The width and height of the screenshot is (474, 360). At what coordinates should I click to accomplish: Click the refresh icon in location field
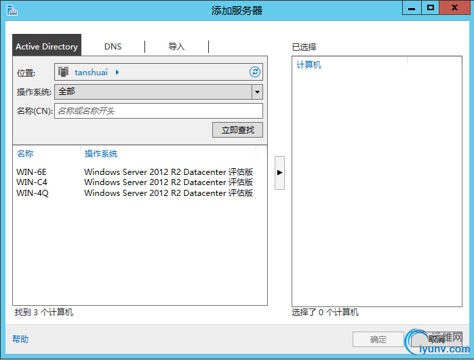[255, 72]
